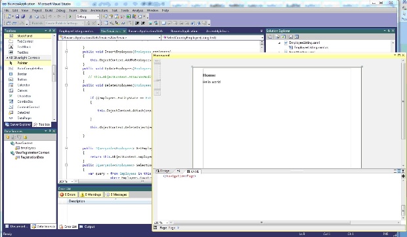Toggle the 0 Messages filter button

tap(117, 194)
